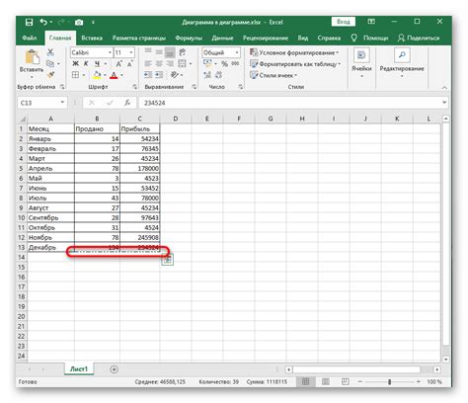Screen dimensions: 468x403
Task: Increase font size with larger A icon
Action: (x=118, y=64)
